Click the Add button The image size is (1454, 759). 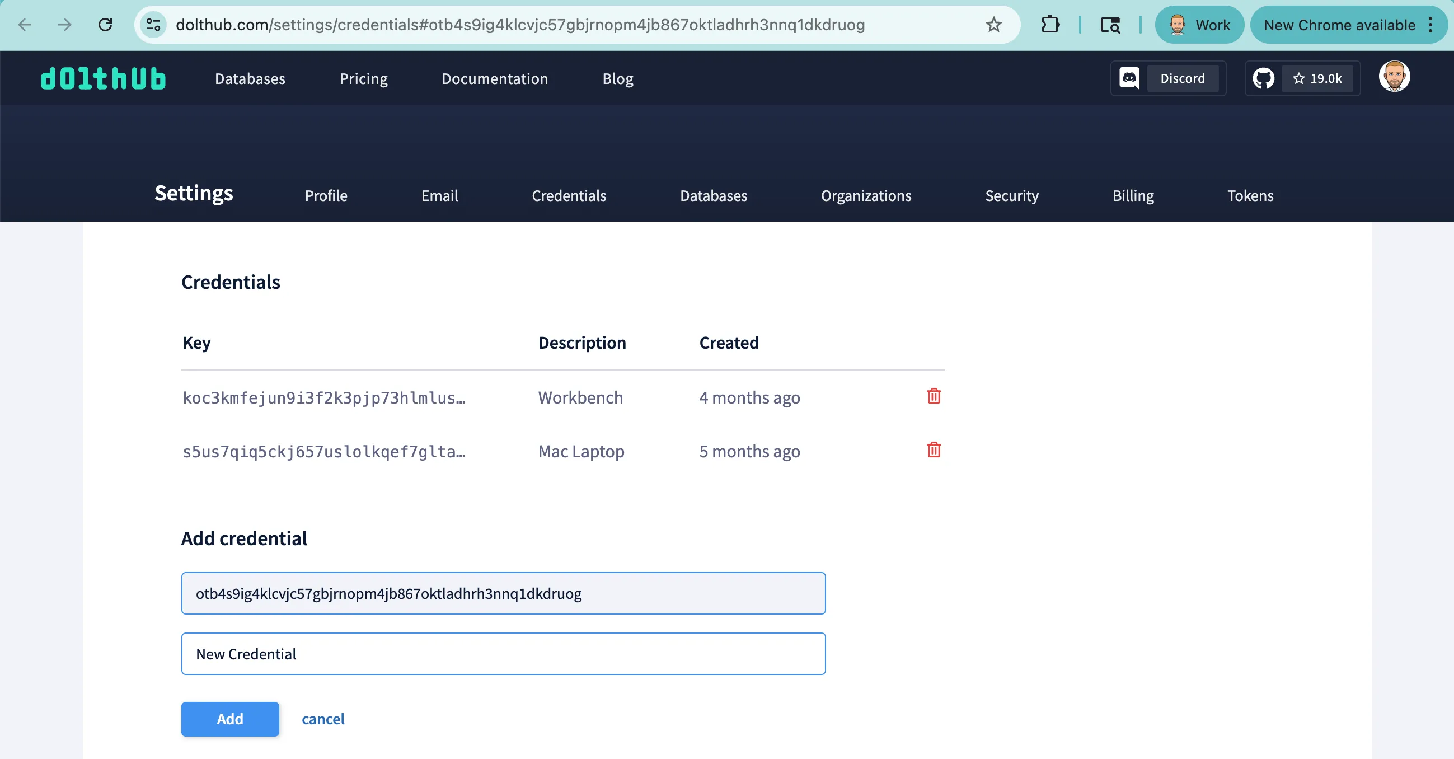click(x=229, y=718)
